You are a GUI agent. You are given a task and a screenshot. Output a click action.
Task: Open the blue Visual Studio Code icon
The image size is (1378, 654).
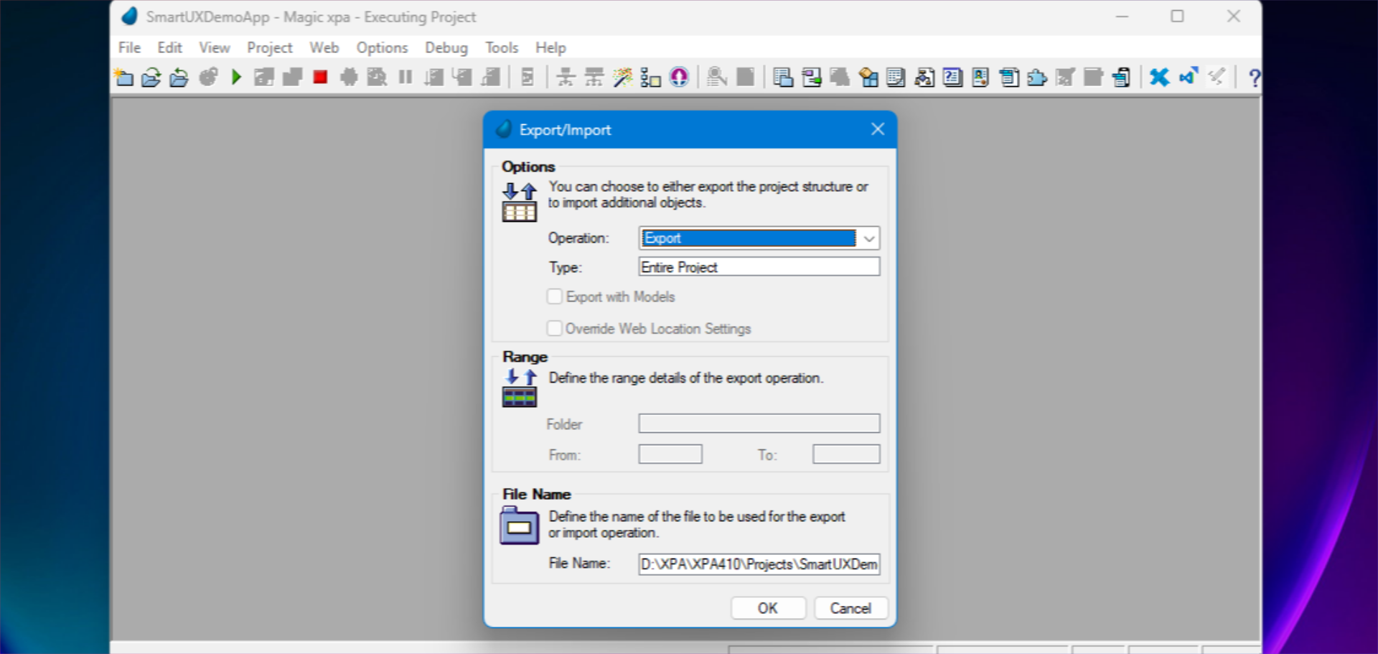click(1187, 77)
